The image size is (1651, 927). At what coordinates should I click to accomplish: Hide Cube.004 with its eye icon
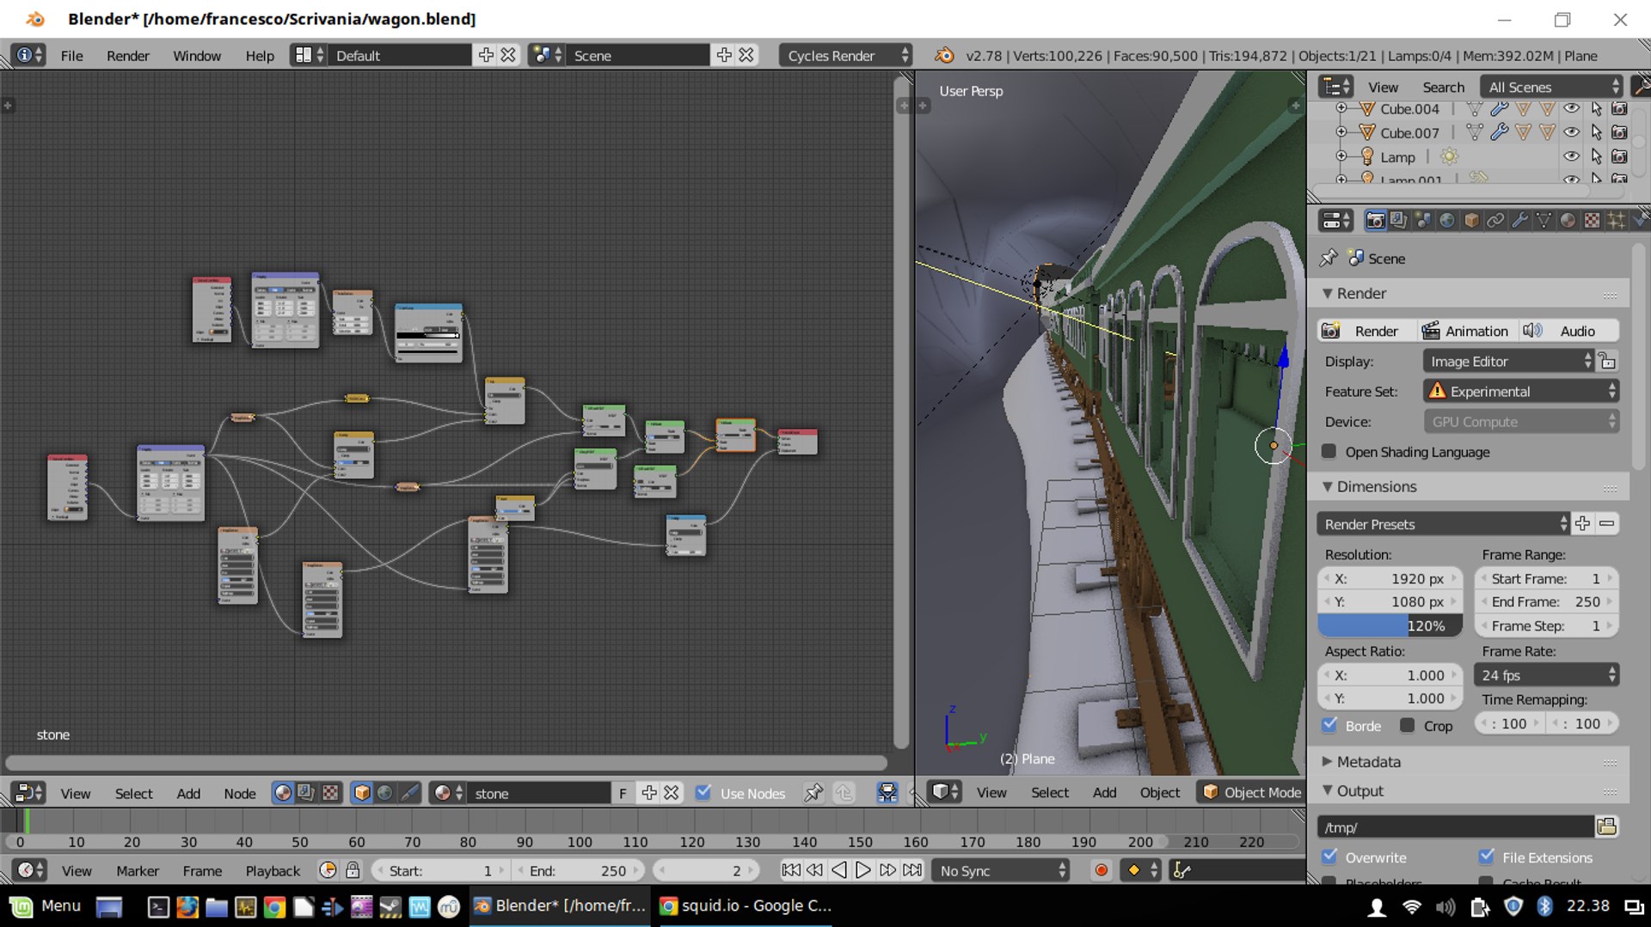tap(1571, 109)
